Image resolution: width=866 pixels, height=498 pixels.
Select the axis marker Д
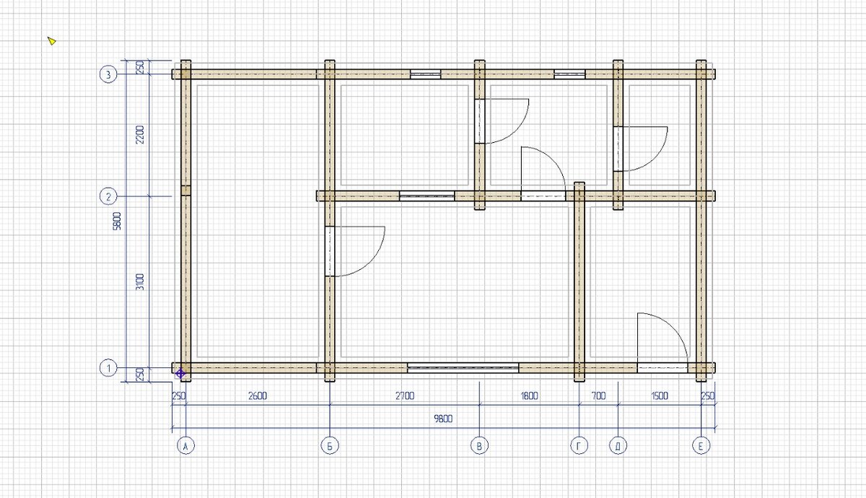point(618,446)
